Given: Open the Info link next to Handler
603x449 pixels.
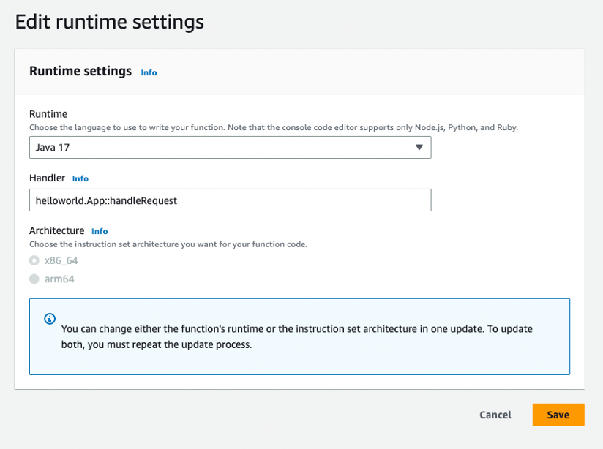Looking at the screenshot, I should (x=80, y=178).
